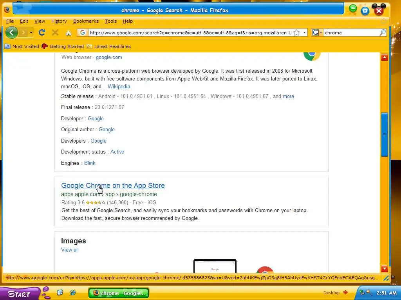
Task: Open the History menu
Action: click(59, 21)
